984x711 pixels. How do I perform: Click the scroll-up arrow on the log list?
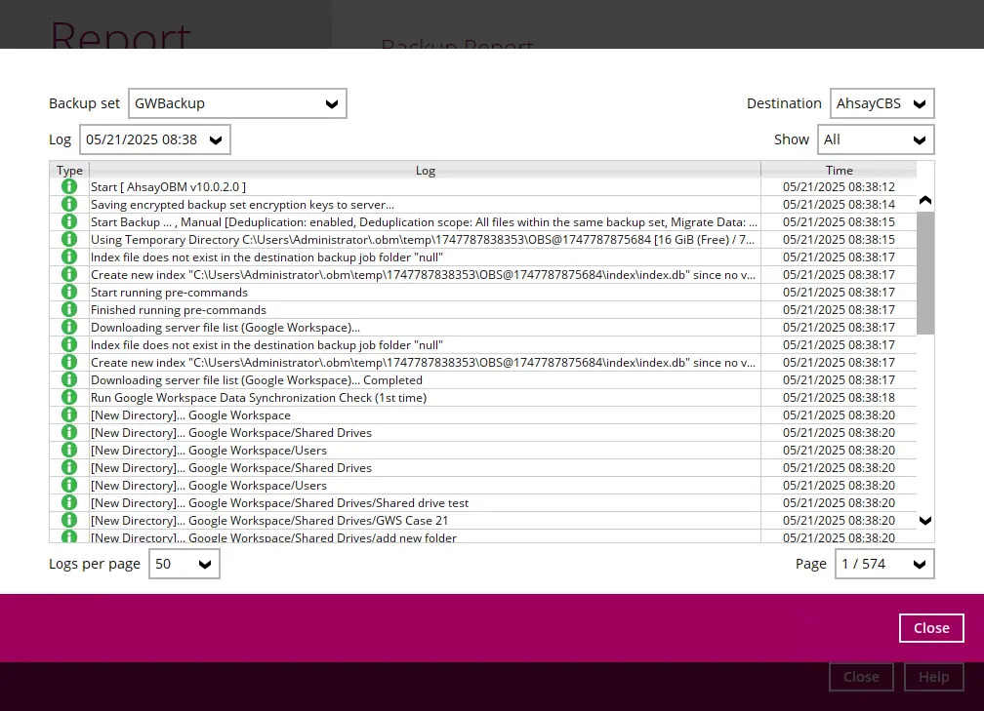[924, 198]
